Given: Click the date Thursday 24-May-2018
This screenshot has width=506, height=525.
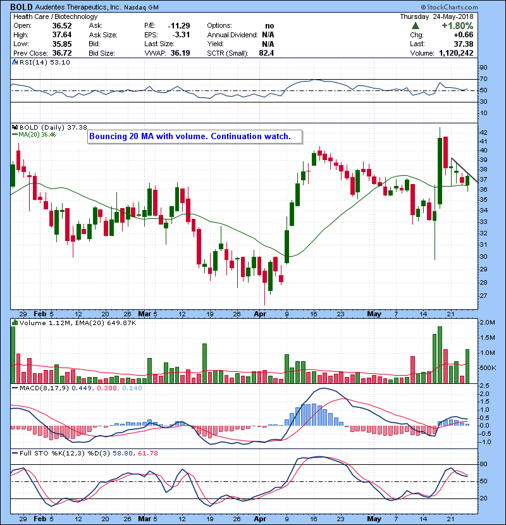Looking at the screenshot, I should [436, 16].
